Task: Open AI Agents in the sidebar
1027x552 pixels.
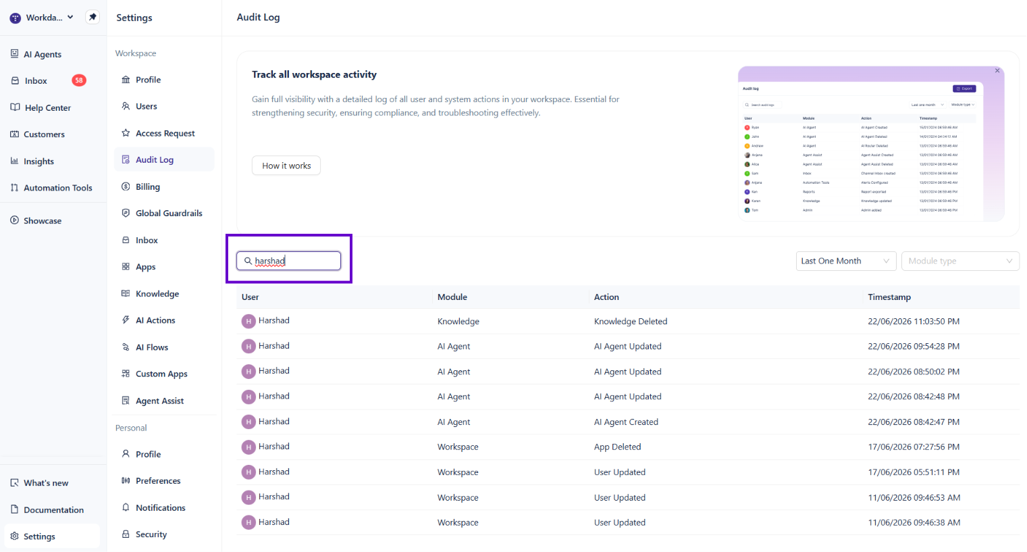Action: (42, 54)
